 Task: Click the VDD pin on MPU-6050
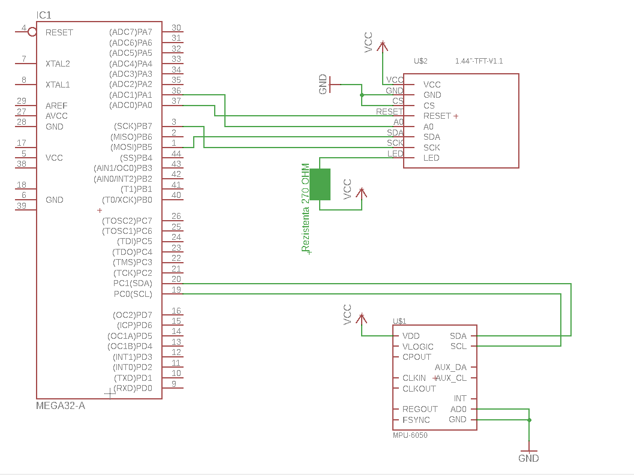[411, 336]
